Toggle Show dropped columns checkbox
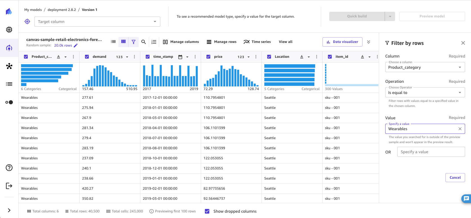471x218 pixels. pyautogui.click(x=207, y=211)
